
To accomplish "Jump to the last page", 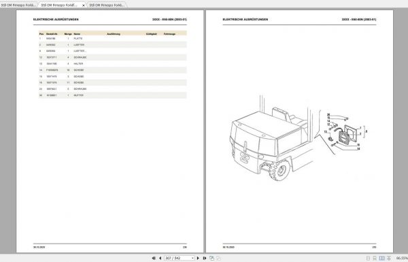I will (205, 258).
